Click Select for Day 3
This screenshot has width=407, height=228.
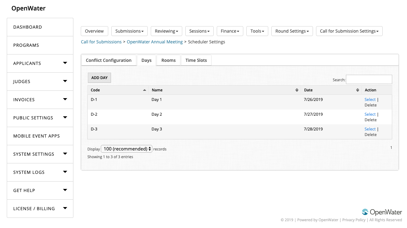point(370,129)
